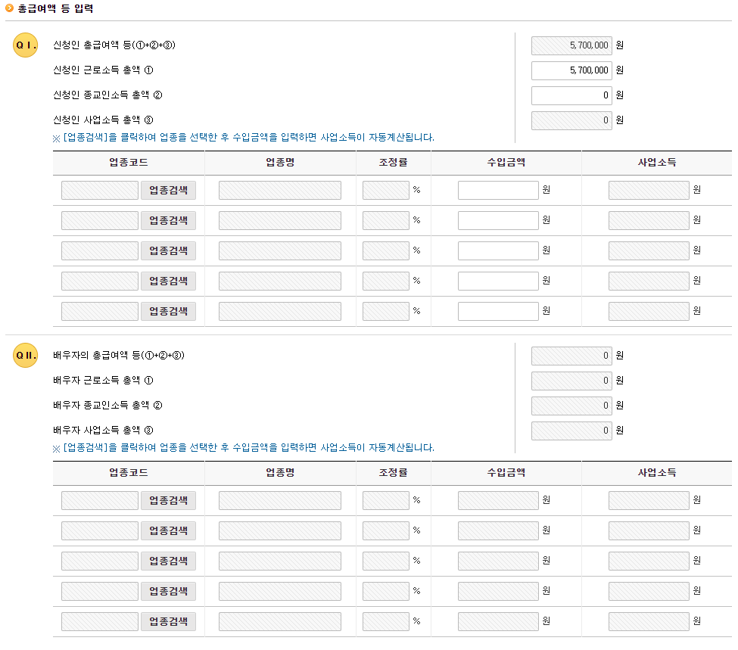The width and height of the screenshot is (738, 650).
Task: Click the 총급여액 등 입력 section title
Action: pos(55,8)
